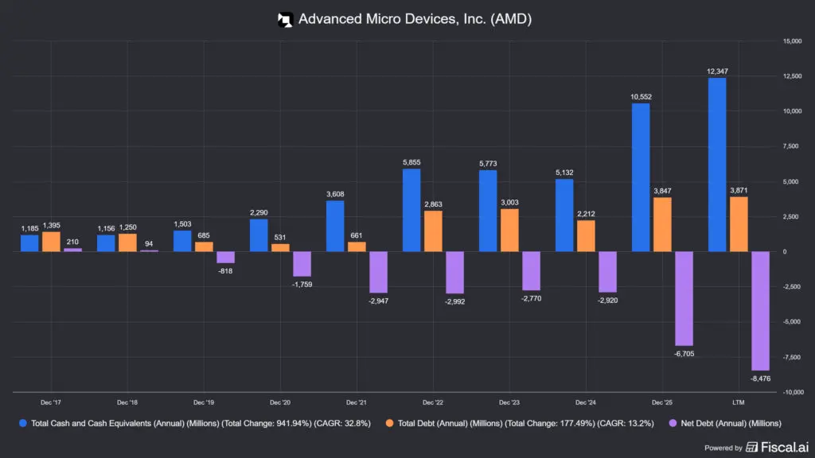The width and height of the screenshot is (815, 458).
Task: Click the 12,347 value label above LTM
Action: click(x=717, y=71)
